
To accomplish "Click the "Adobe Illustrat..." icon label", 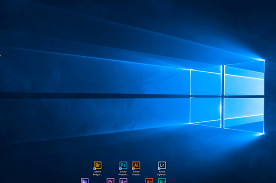I will point(136,173).
